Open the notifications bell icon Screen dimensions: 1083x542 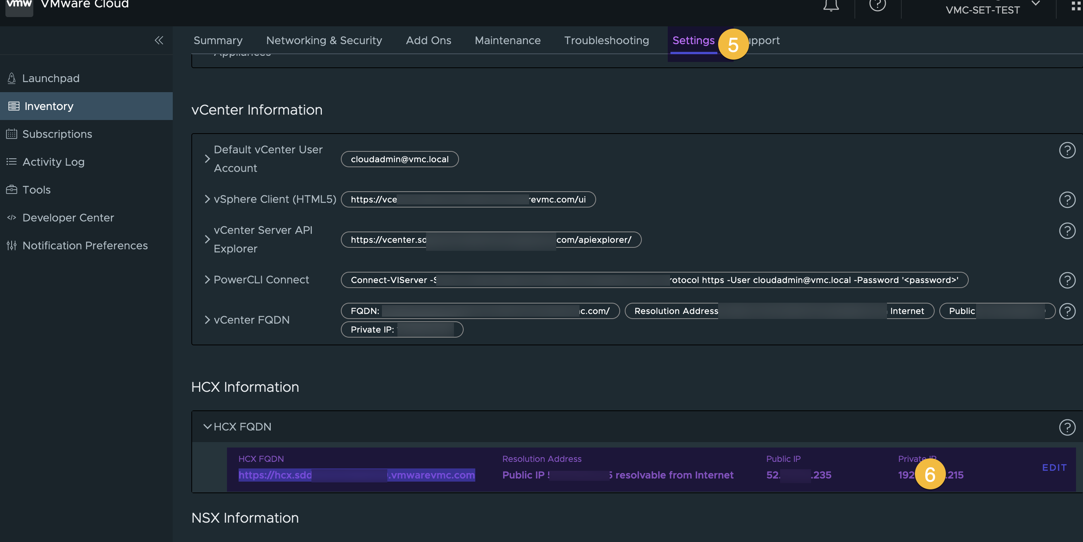click(x=831, y=5)
